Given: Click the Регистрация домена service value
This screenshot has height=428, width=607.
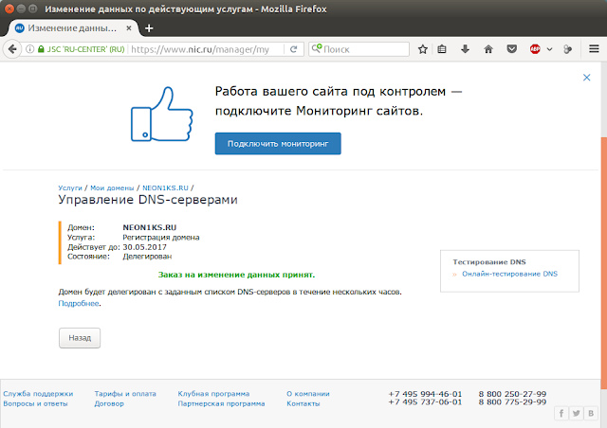Looking at the screenshot, I should pos(161,238).
